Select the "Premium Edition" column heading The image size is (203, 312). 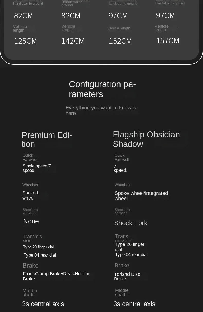coord(47,139)
